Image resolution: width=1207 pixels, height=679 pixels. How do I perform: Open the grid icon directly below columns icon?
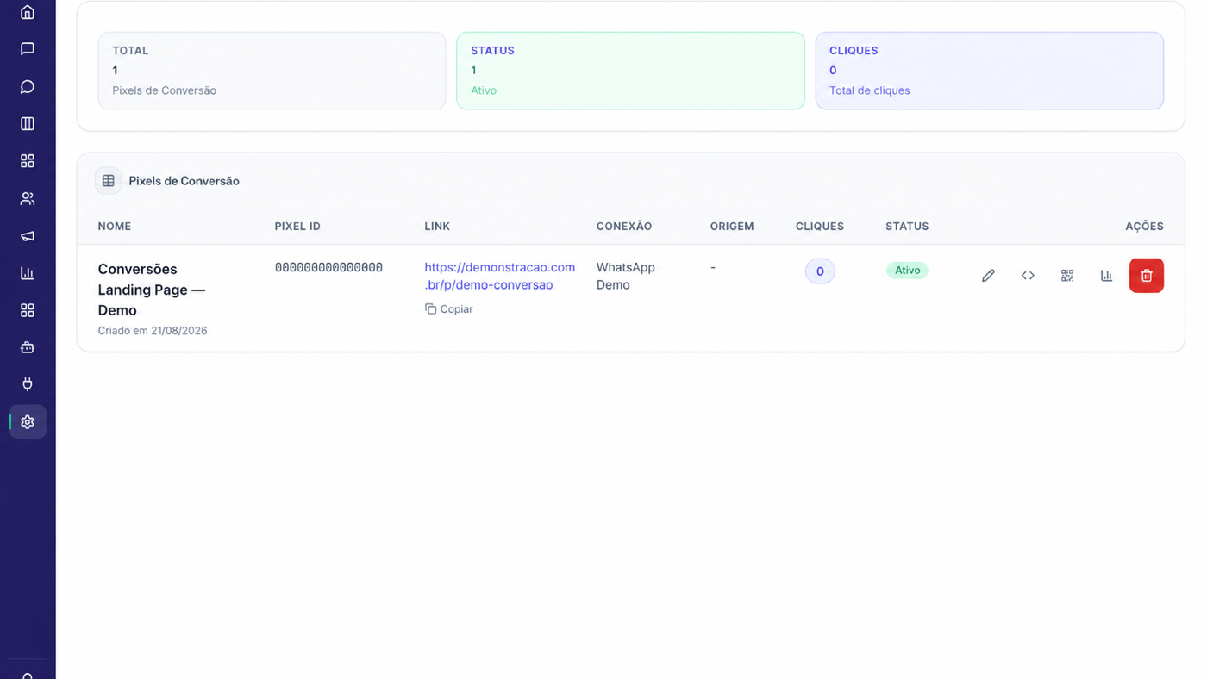pyautogui.click(x=28, y=161)
